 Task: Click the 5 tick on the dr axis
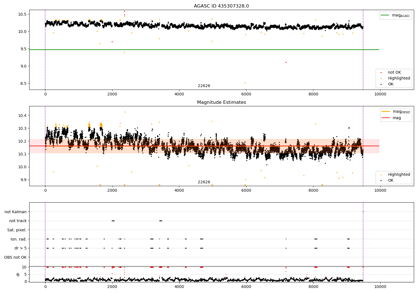[25, 274]
